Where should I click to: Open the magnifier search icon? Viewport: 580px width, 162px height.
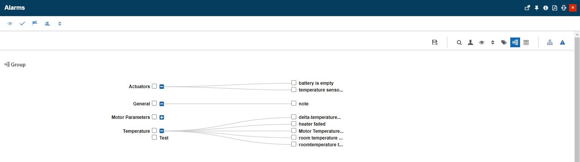click(x=459, y=42)
